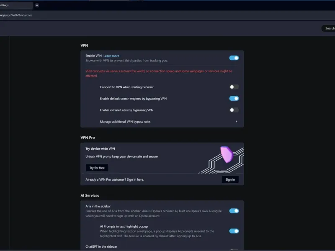The width and height of the screenshot is (335, 251).
Task: Click the 'AI Services' section heading
Action: [x=90, y=195]
